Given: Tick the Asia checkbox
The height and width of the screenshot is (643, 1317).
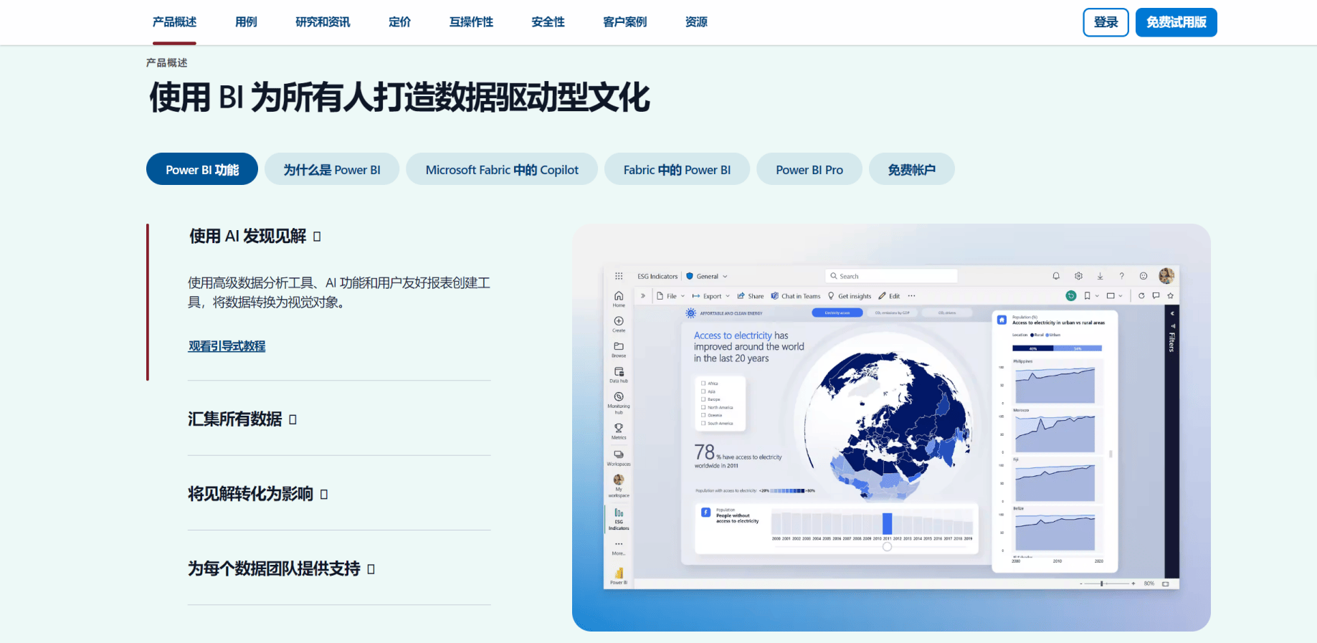Looking at the screenshot, I should (703, 391).
